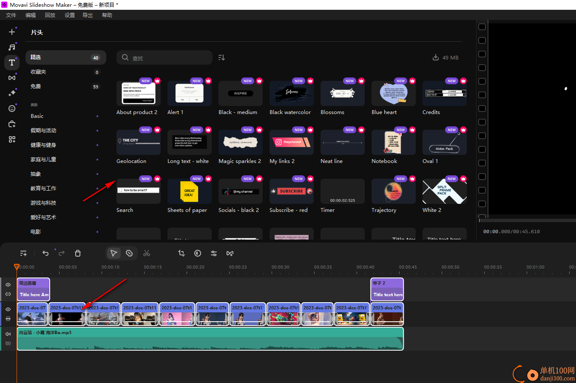Open the Basic titles category
Viewport: 576px width, 383px height.
[x=66, y=116]
